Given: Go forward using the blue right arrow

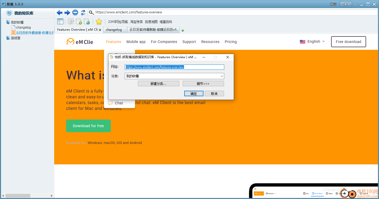Looking at the screenshot, I should click(67, 12).
